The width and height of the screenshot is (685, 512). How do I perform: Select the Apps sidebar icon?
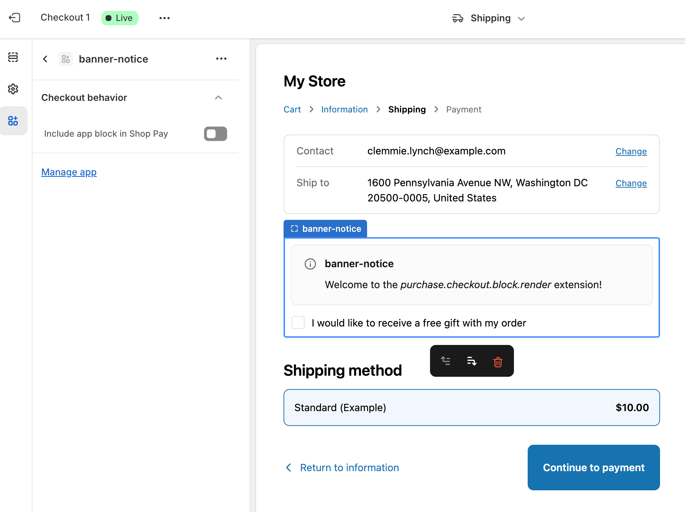point(13,121)
